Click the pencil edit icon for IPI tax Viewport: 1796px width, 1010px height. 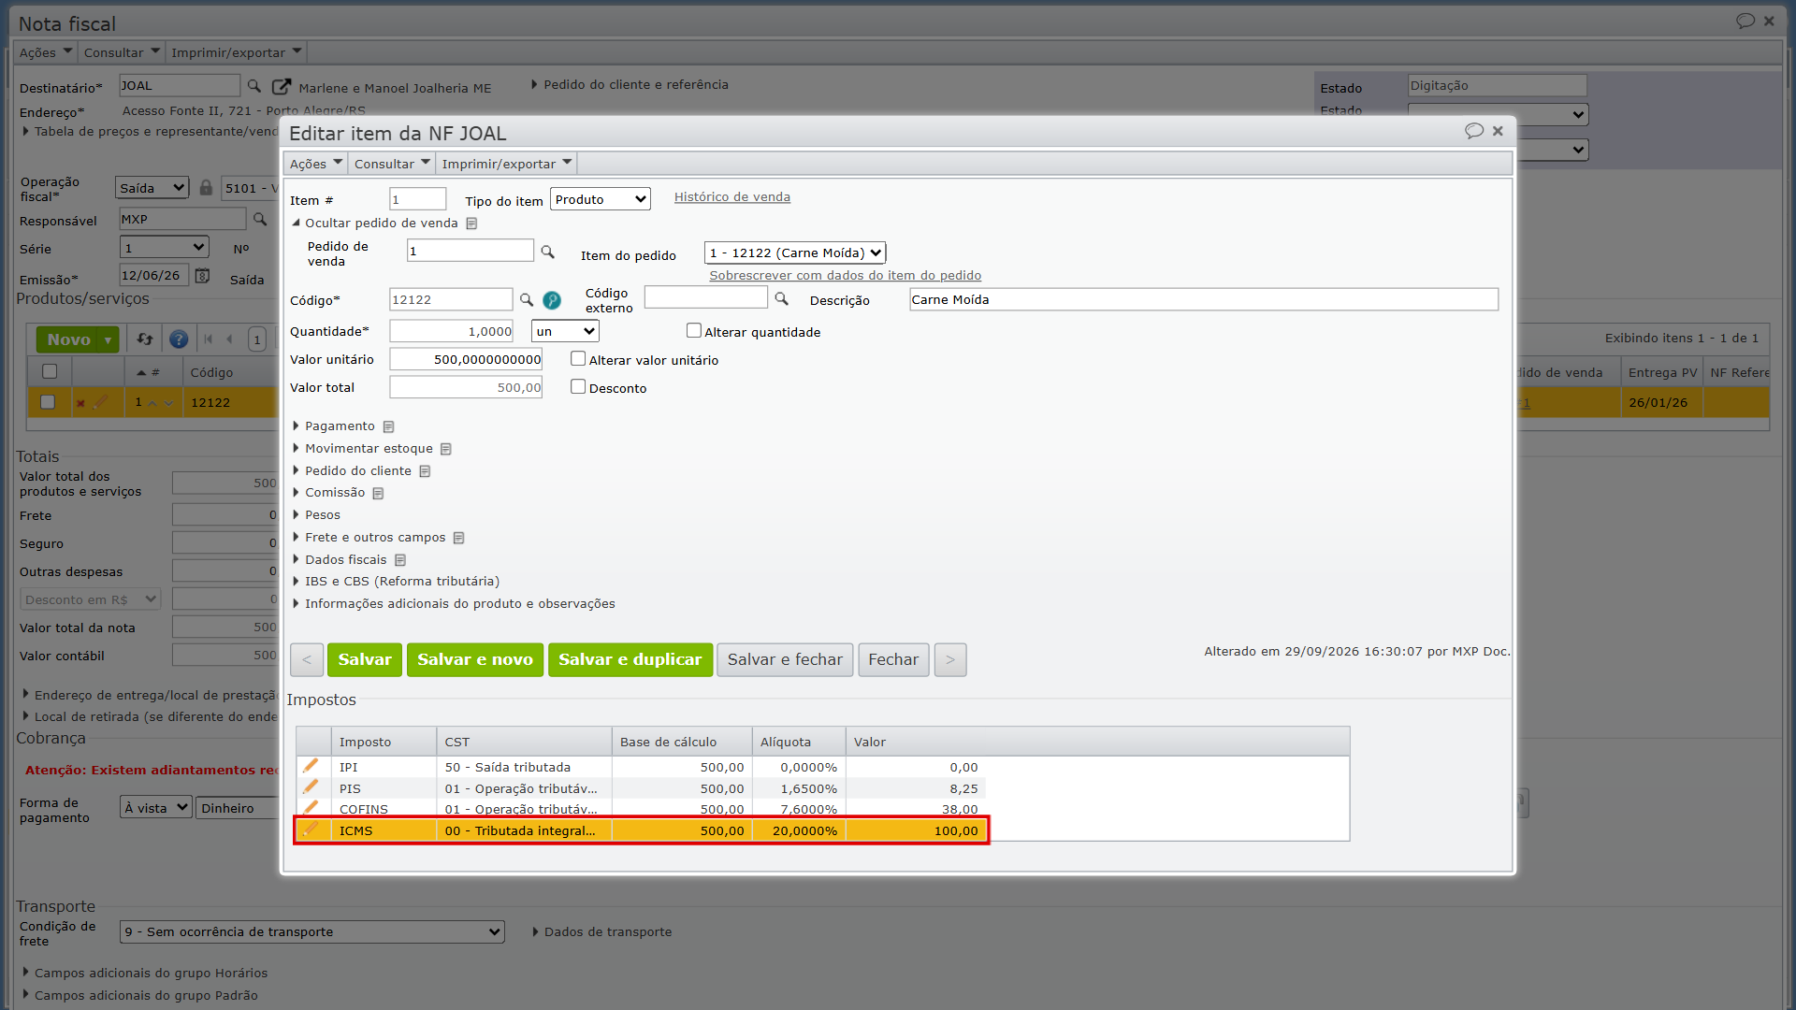(311, 766)
